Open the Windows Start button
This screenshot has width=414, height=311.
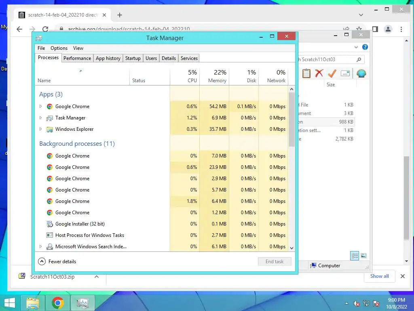point(10,302)
